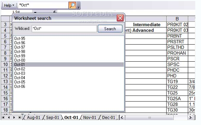
Task: Close the Worksheet search dialog
Action: (120, 18)
